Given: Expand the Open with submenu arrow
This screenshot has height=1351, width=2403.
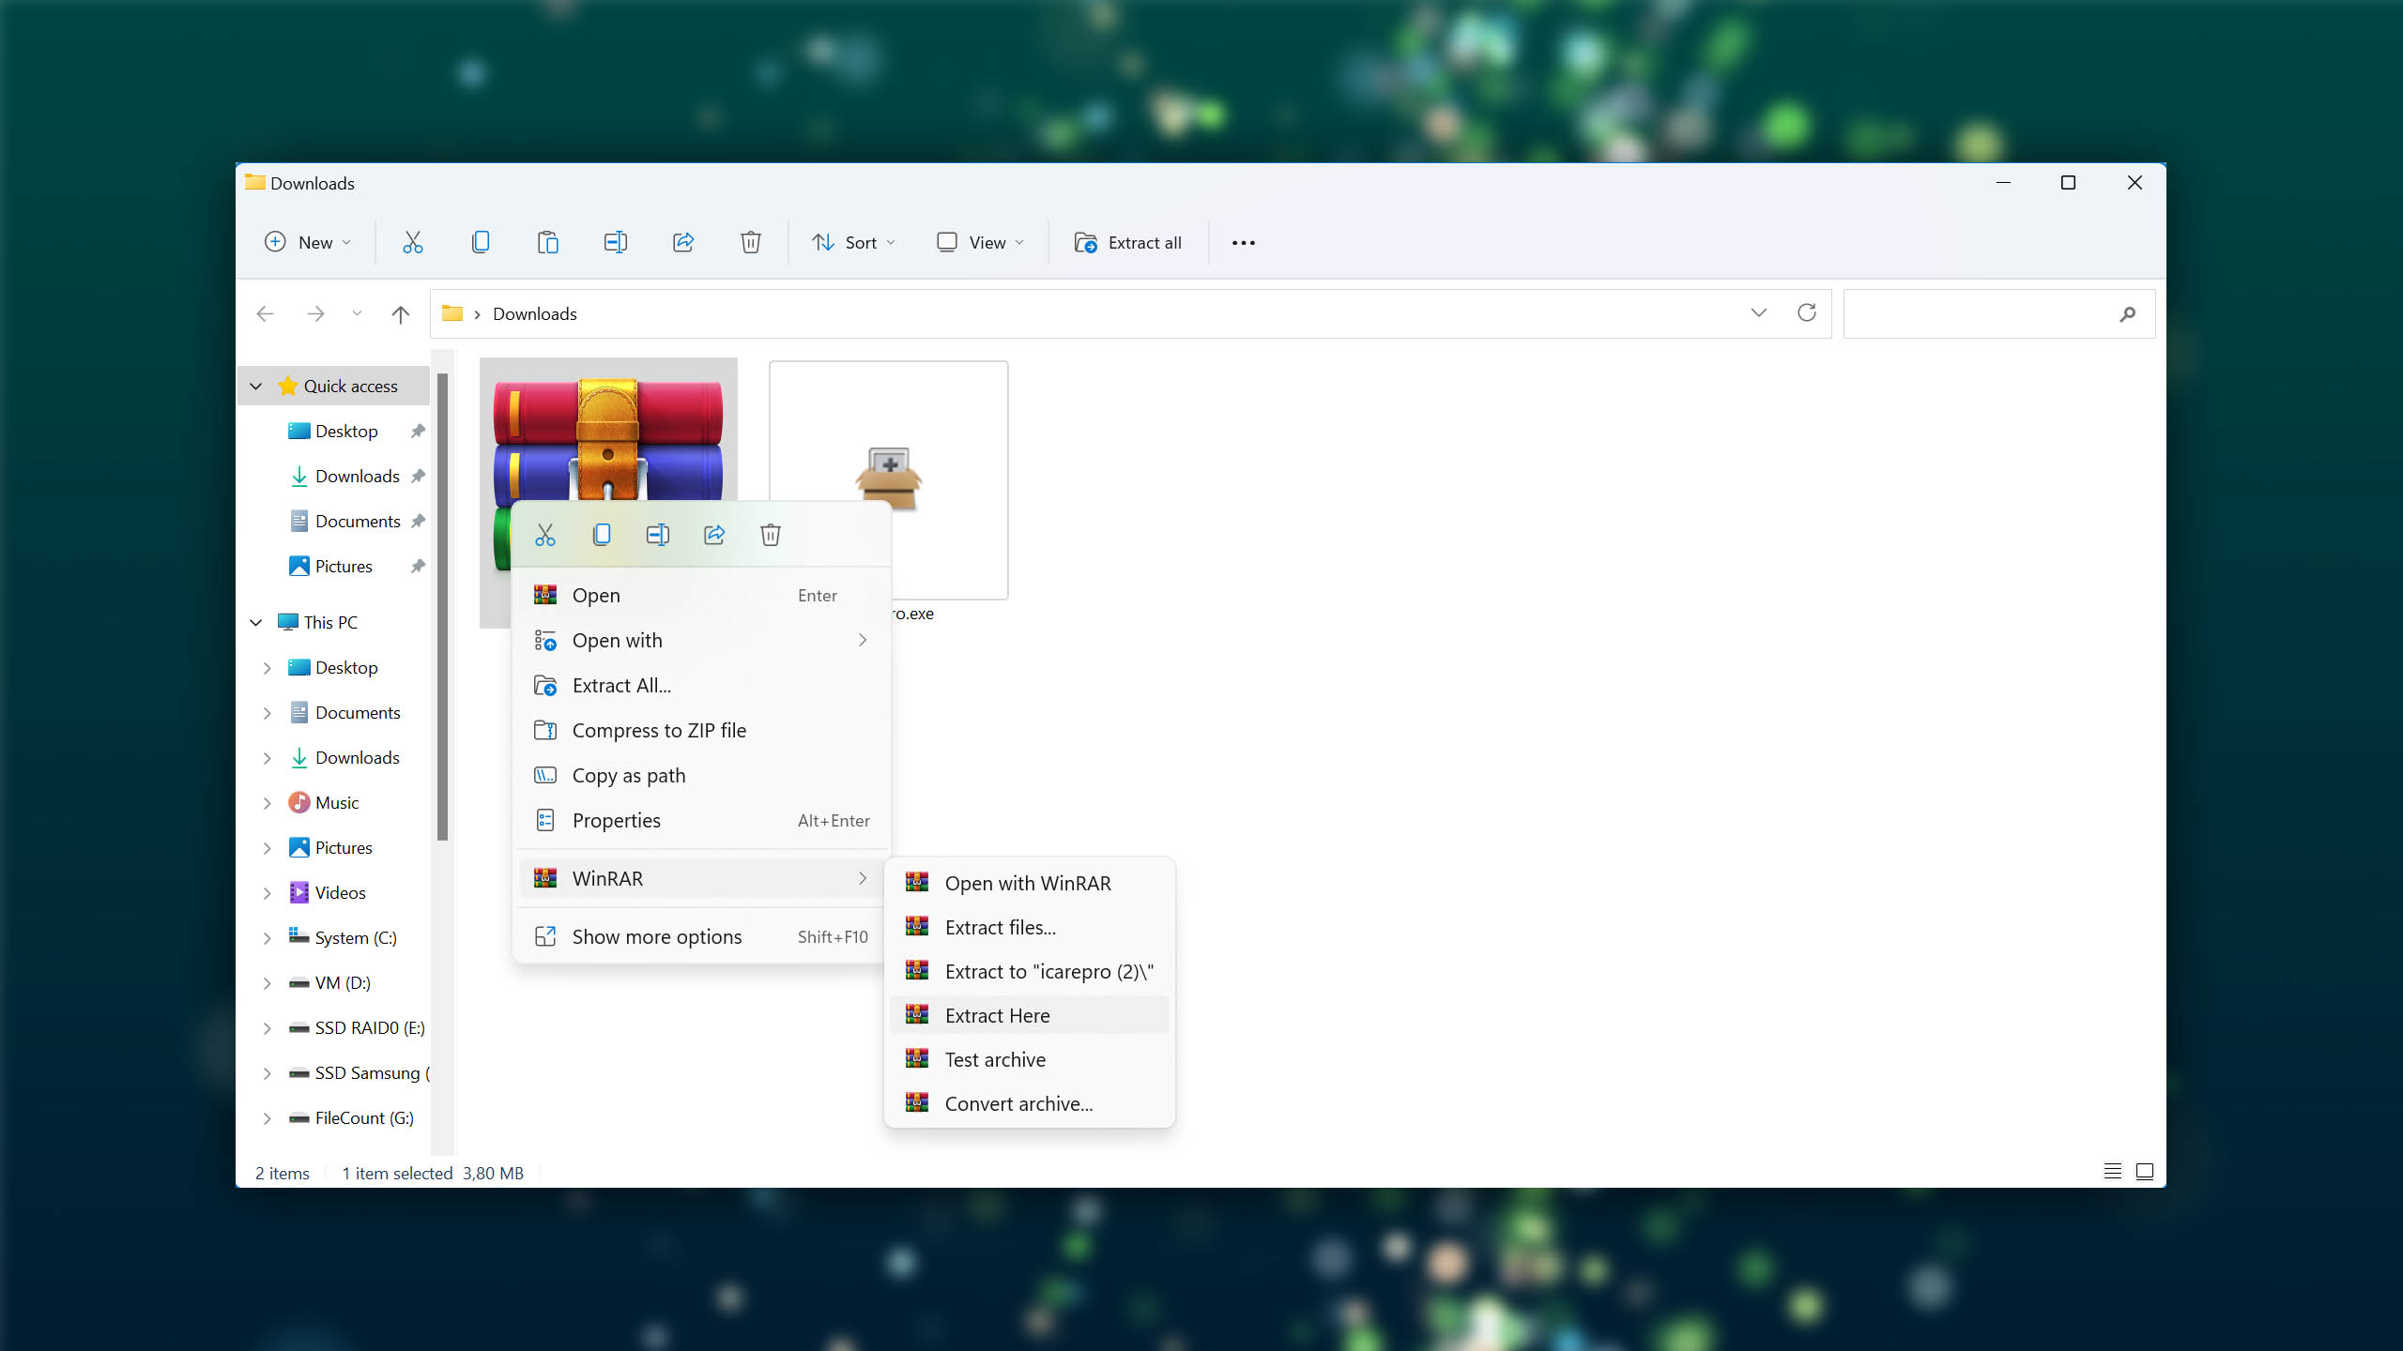Looking at the screenshot, I should coord(863,640).
